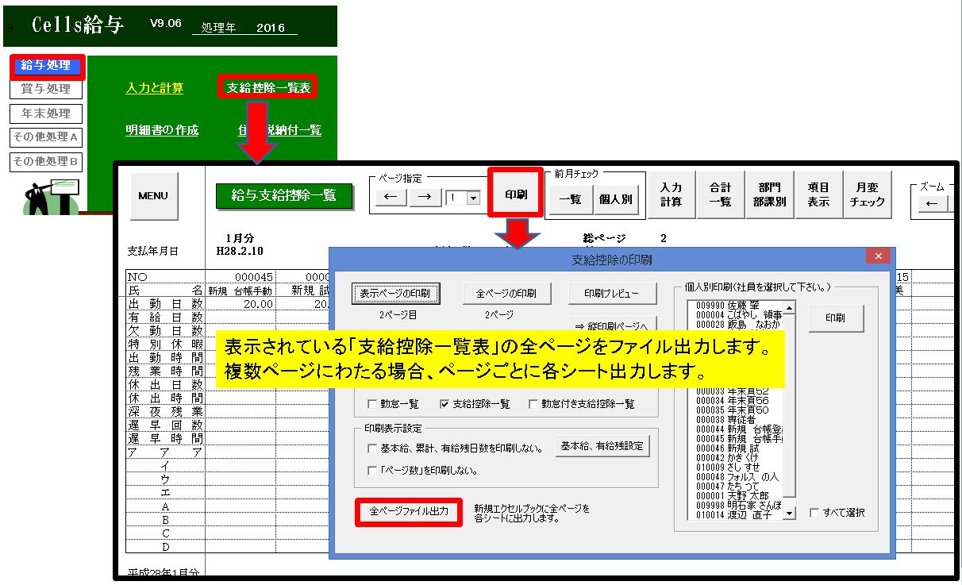Click employee list scroll up arrow
The image size is (962, 585).
click(789, 309)
